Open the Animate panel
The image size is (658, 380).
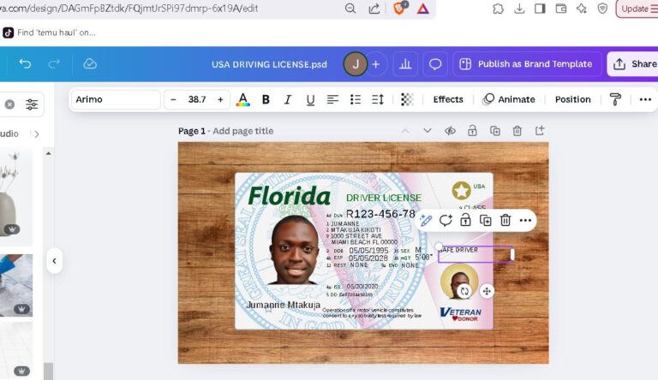509,99
